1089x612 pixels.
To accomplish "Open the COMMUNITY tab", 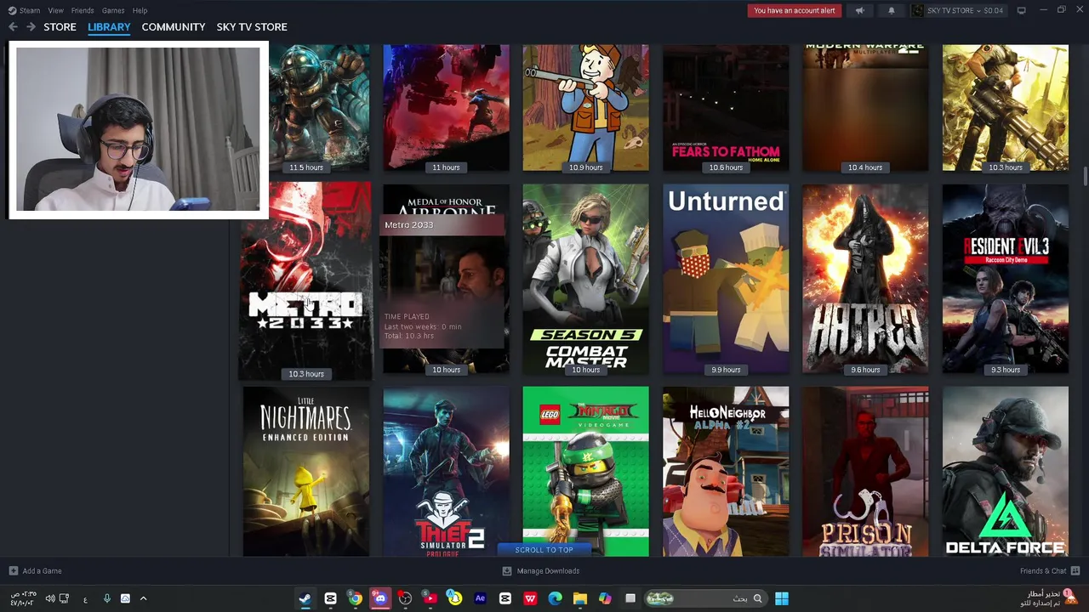I will tap(174, 27).
